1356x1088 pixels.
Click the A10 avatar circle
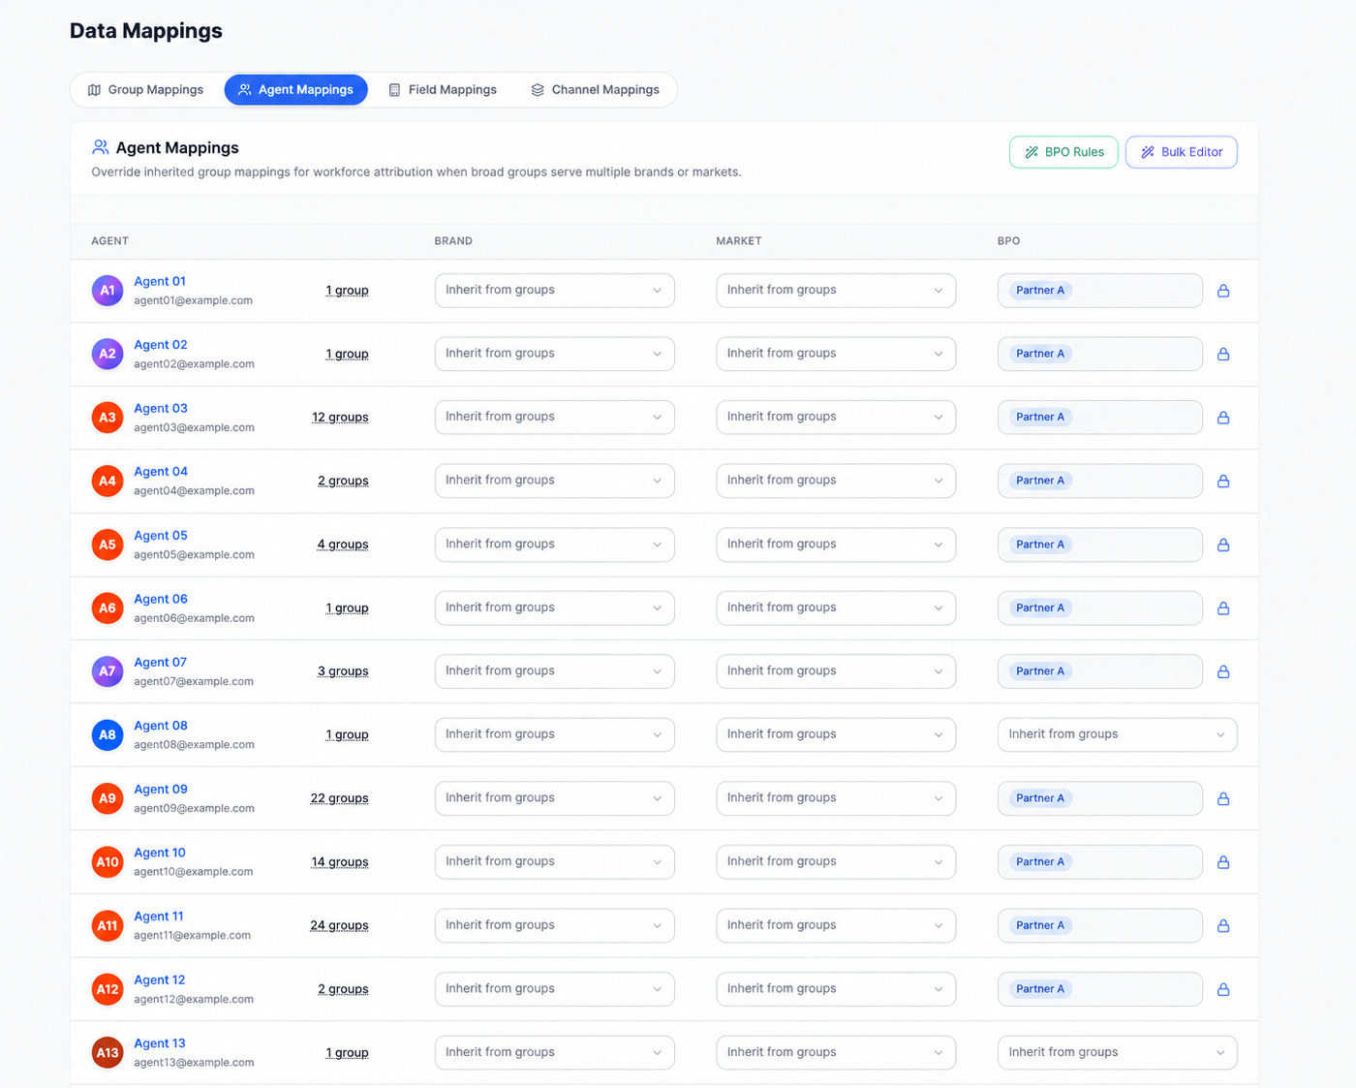click(x=108, y=862)
